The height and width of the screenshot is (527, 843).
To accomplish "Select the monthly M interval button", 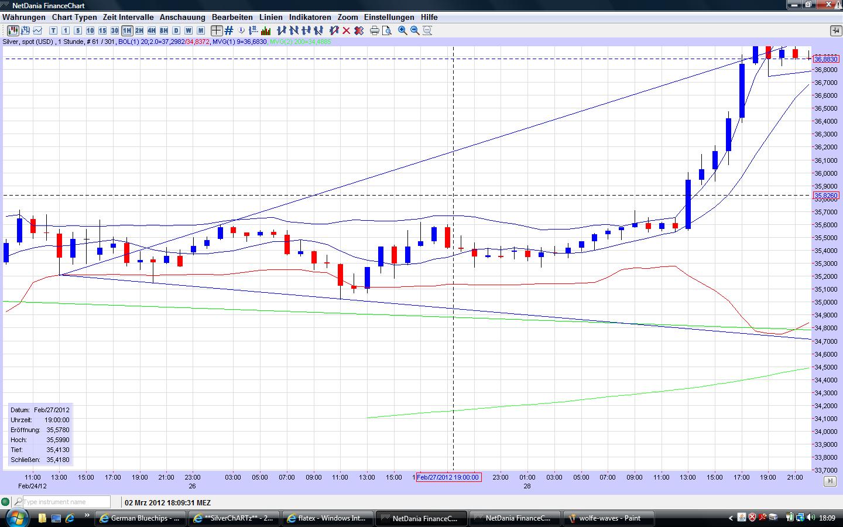I will coord(201,30).
